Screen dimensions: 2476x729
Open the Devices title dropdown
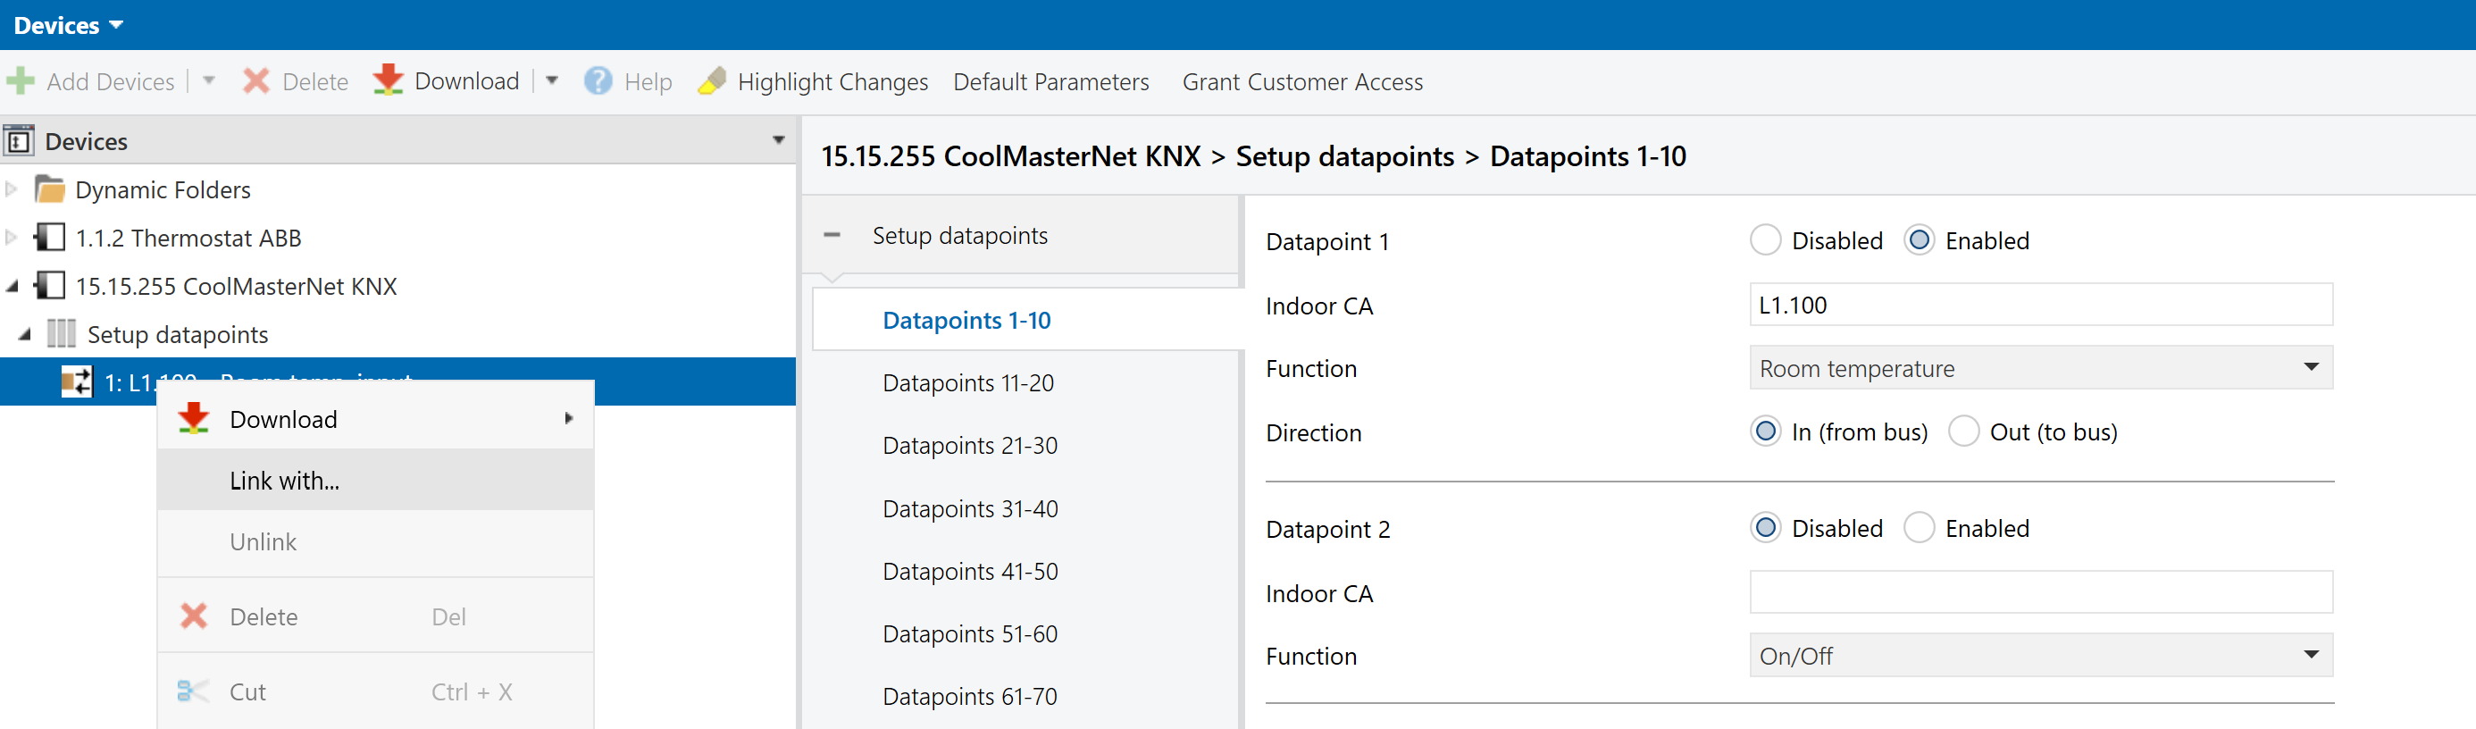pos(116,25)
